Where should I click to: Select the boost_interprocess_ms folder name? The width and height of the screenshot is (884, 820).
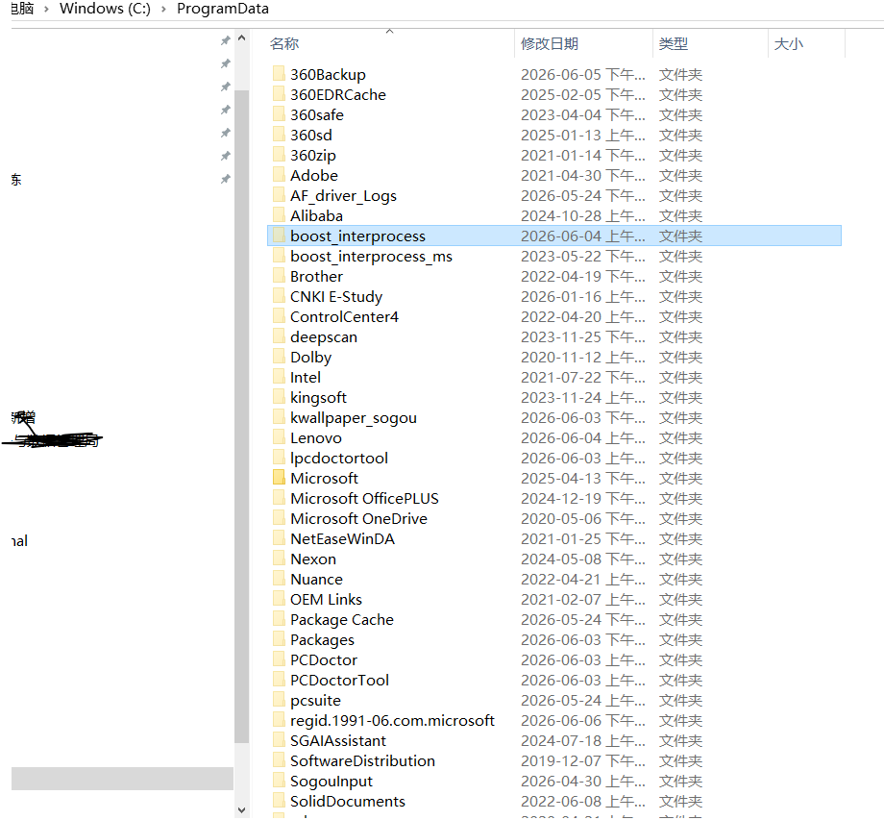[371, 256]
